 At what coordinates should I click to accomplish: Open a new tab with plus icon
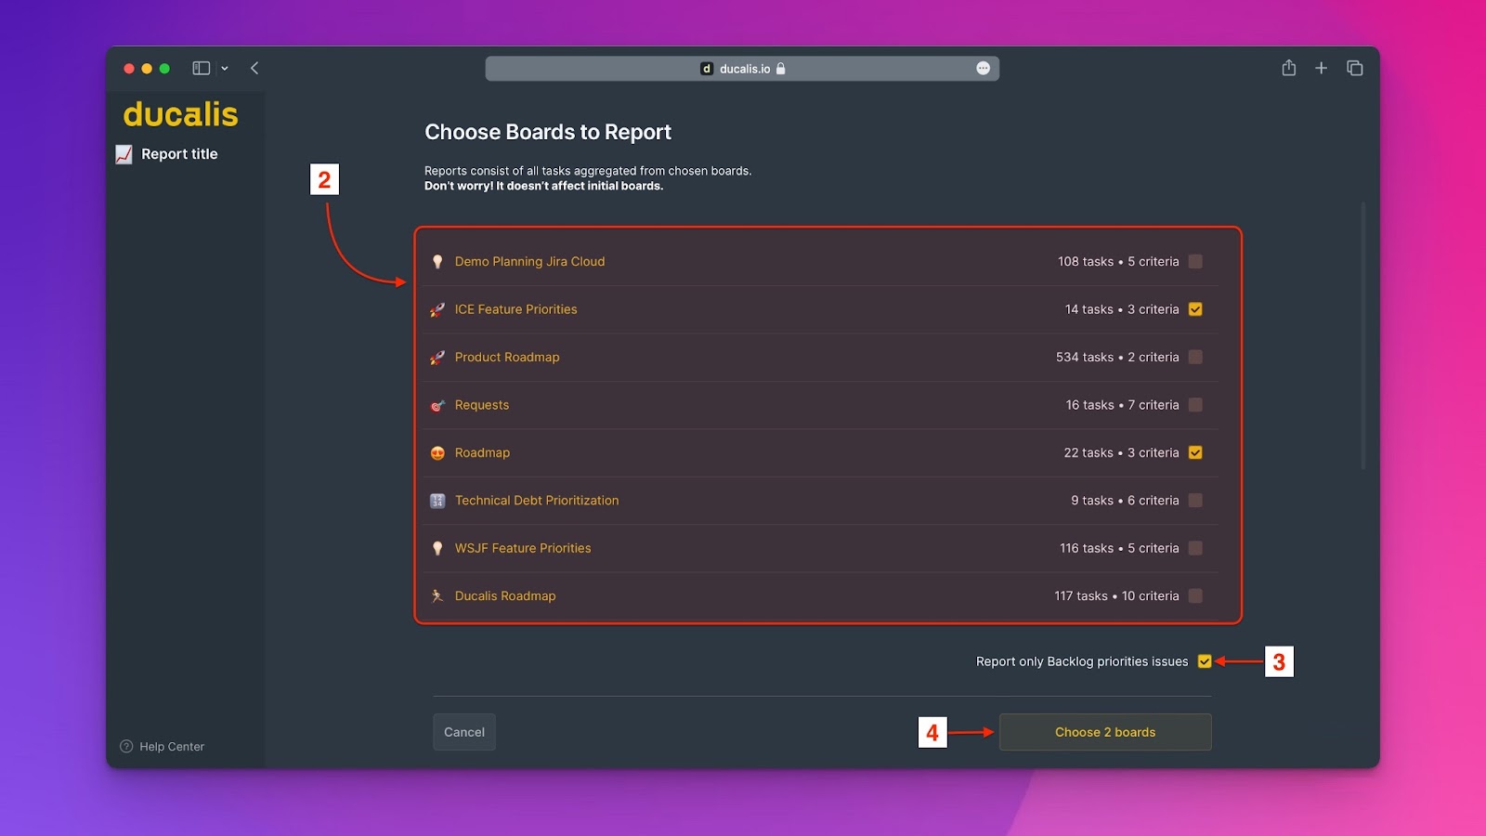pos(1321,68)
